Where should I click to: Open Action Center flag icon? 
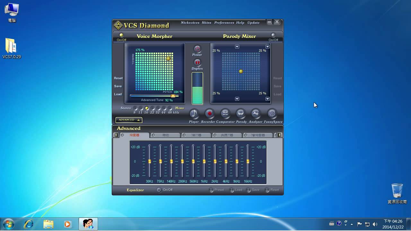360,224
